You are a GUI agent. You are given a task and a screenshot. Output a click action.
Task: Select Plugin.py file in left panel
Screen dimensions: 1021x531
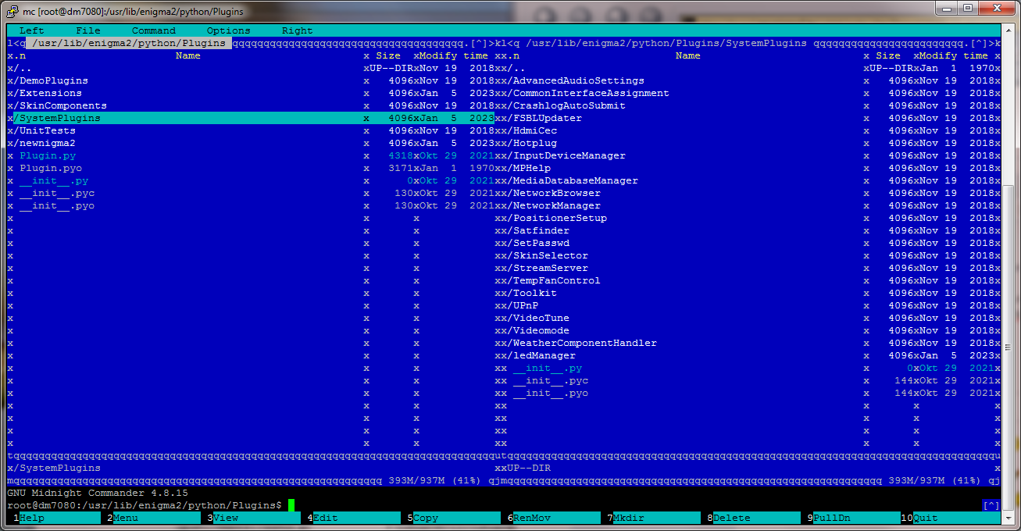tap(48, 155)
